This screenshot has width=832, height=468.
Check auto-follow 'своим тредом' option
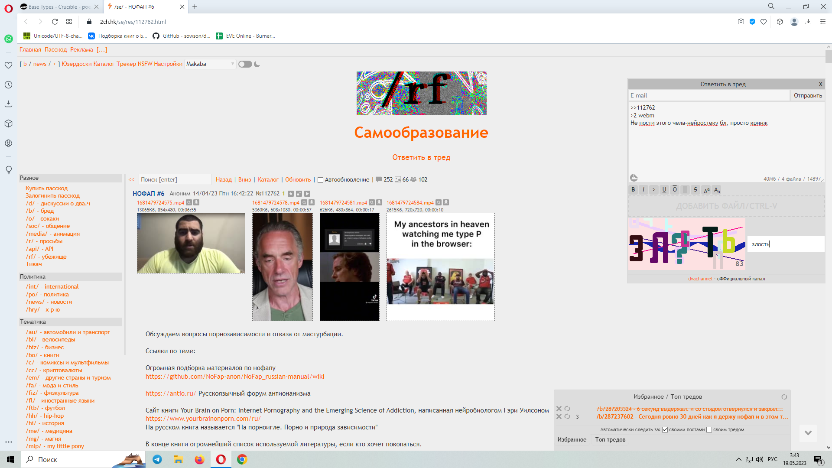(x=709, y=430)
